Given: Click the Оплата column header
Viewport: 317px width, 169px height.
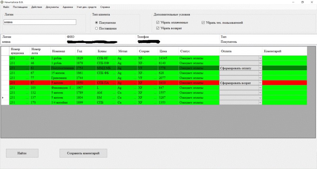Looking at the screenshot, I should 241,51.
